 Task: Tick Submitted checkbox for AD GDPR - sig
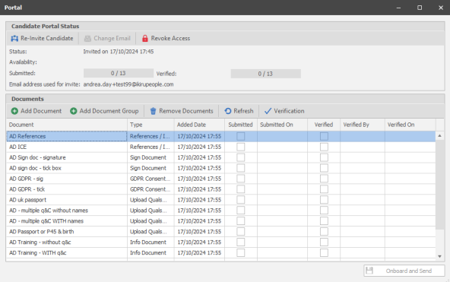pyautogui.click(x=241, y=179)
